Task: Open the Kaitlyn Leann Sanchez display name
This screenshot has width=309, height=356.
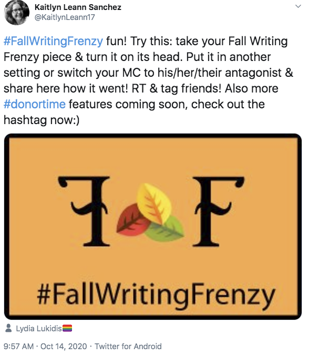Action: pos(78,7)
